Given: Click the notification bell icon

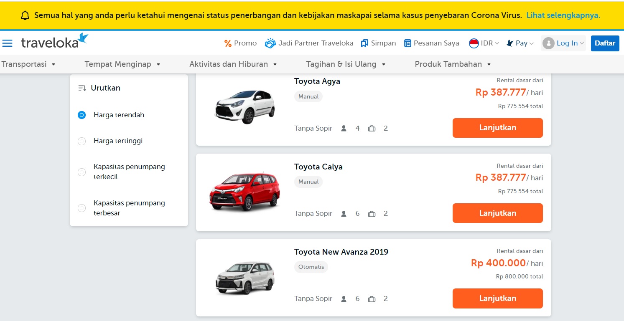Looking at the screenshot, I should point(25,15).
